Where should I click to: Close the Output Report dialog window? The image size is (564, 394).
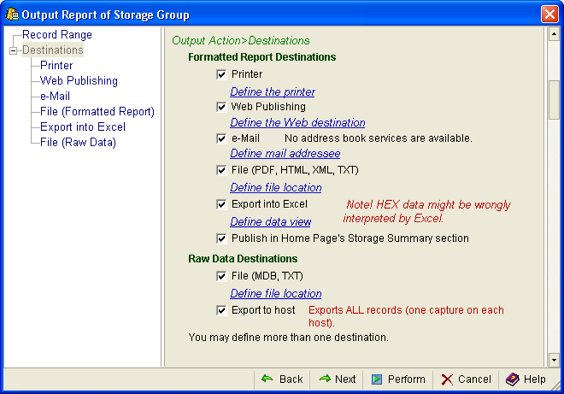(549, 15)
